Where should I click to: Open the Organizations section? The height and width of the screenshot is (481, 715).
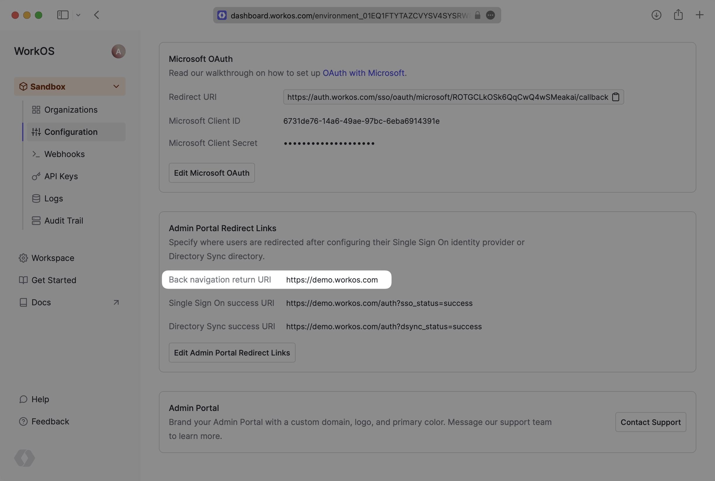pyautogui.click(x=71, y=110)
